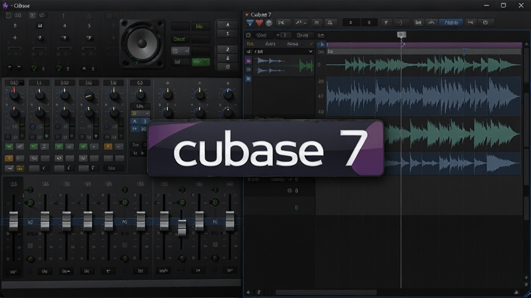Click the blue funnel icon in the Cubase 7 toolbar
Viewport: 531px width, 298px height.
tap(250, 23)
